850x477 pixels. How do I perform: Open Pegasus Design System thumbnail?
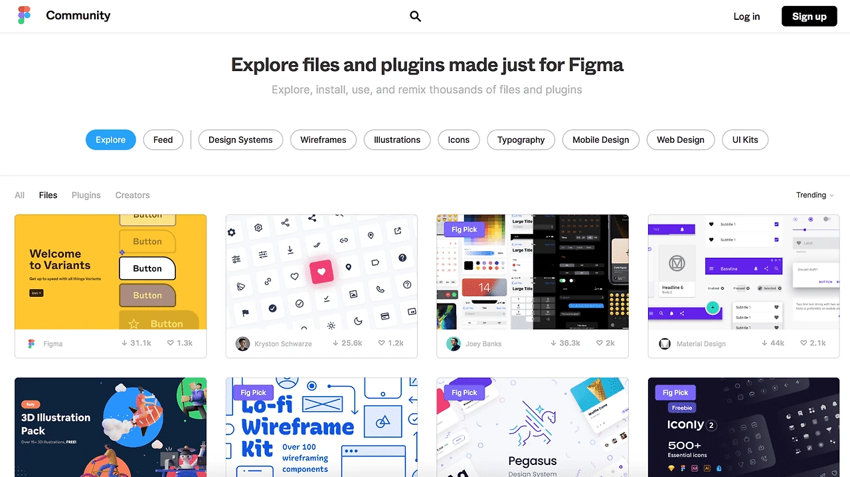(x=533, y=427)
